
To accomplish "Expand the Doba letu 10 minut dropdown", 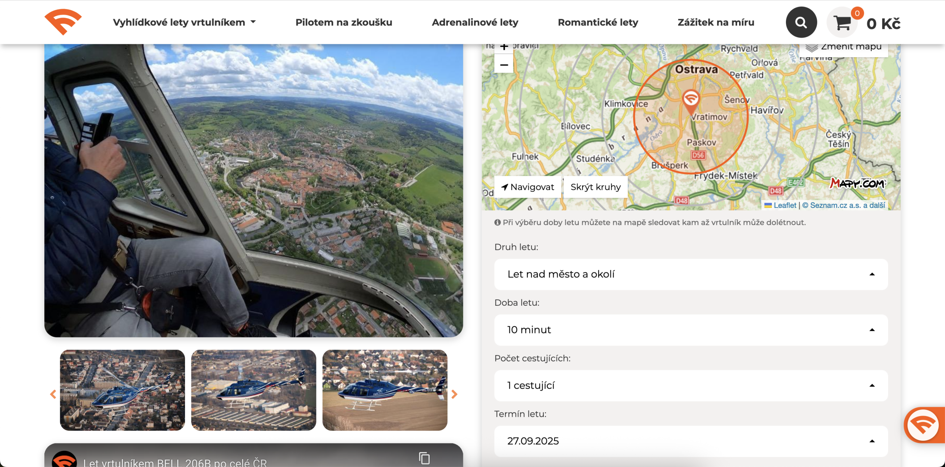I will pyautogui.click(x=691, y=330).
